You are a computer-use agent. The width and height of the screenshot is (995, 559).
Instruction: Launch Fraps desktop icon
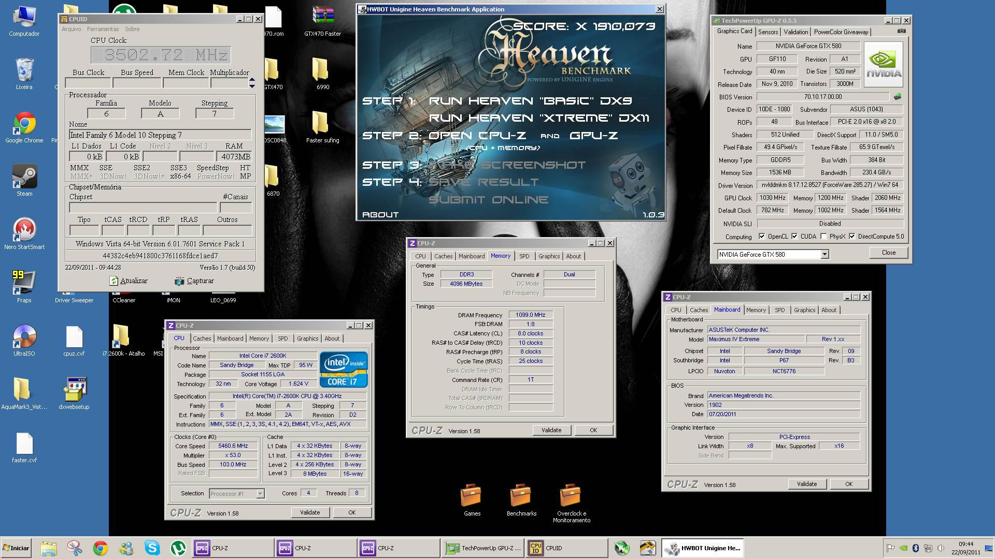tap(24, 287)
